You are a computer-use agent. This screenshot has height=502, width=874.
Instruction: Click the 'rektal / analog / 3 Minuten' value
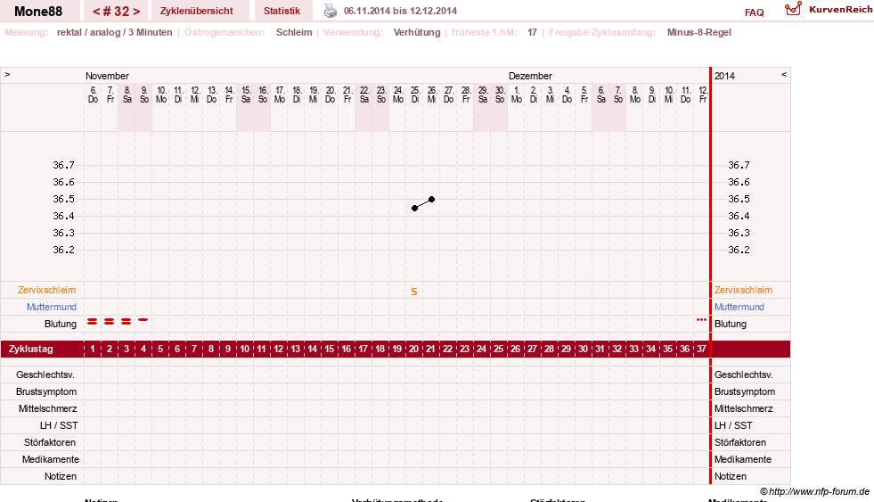coord(114,32)
